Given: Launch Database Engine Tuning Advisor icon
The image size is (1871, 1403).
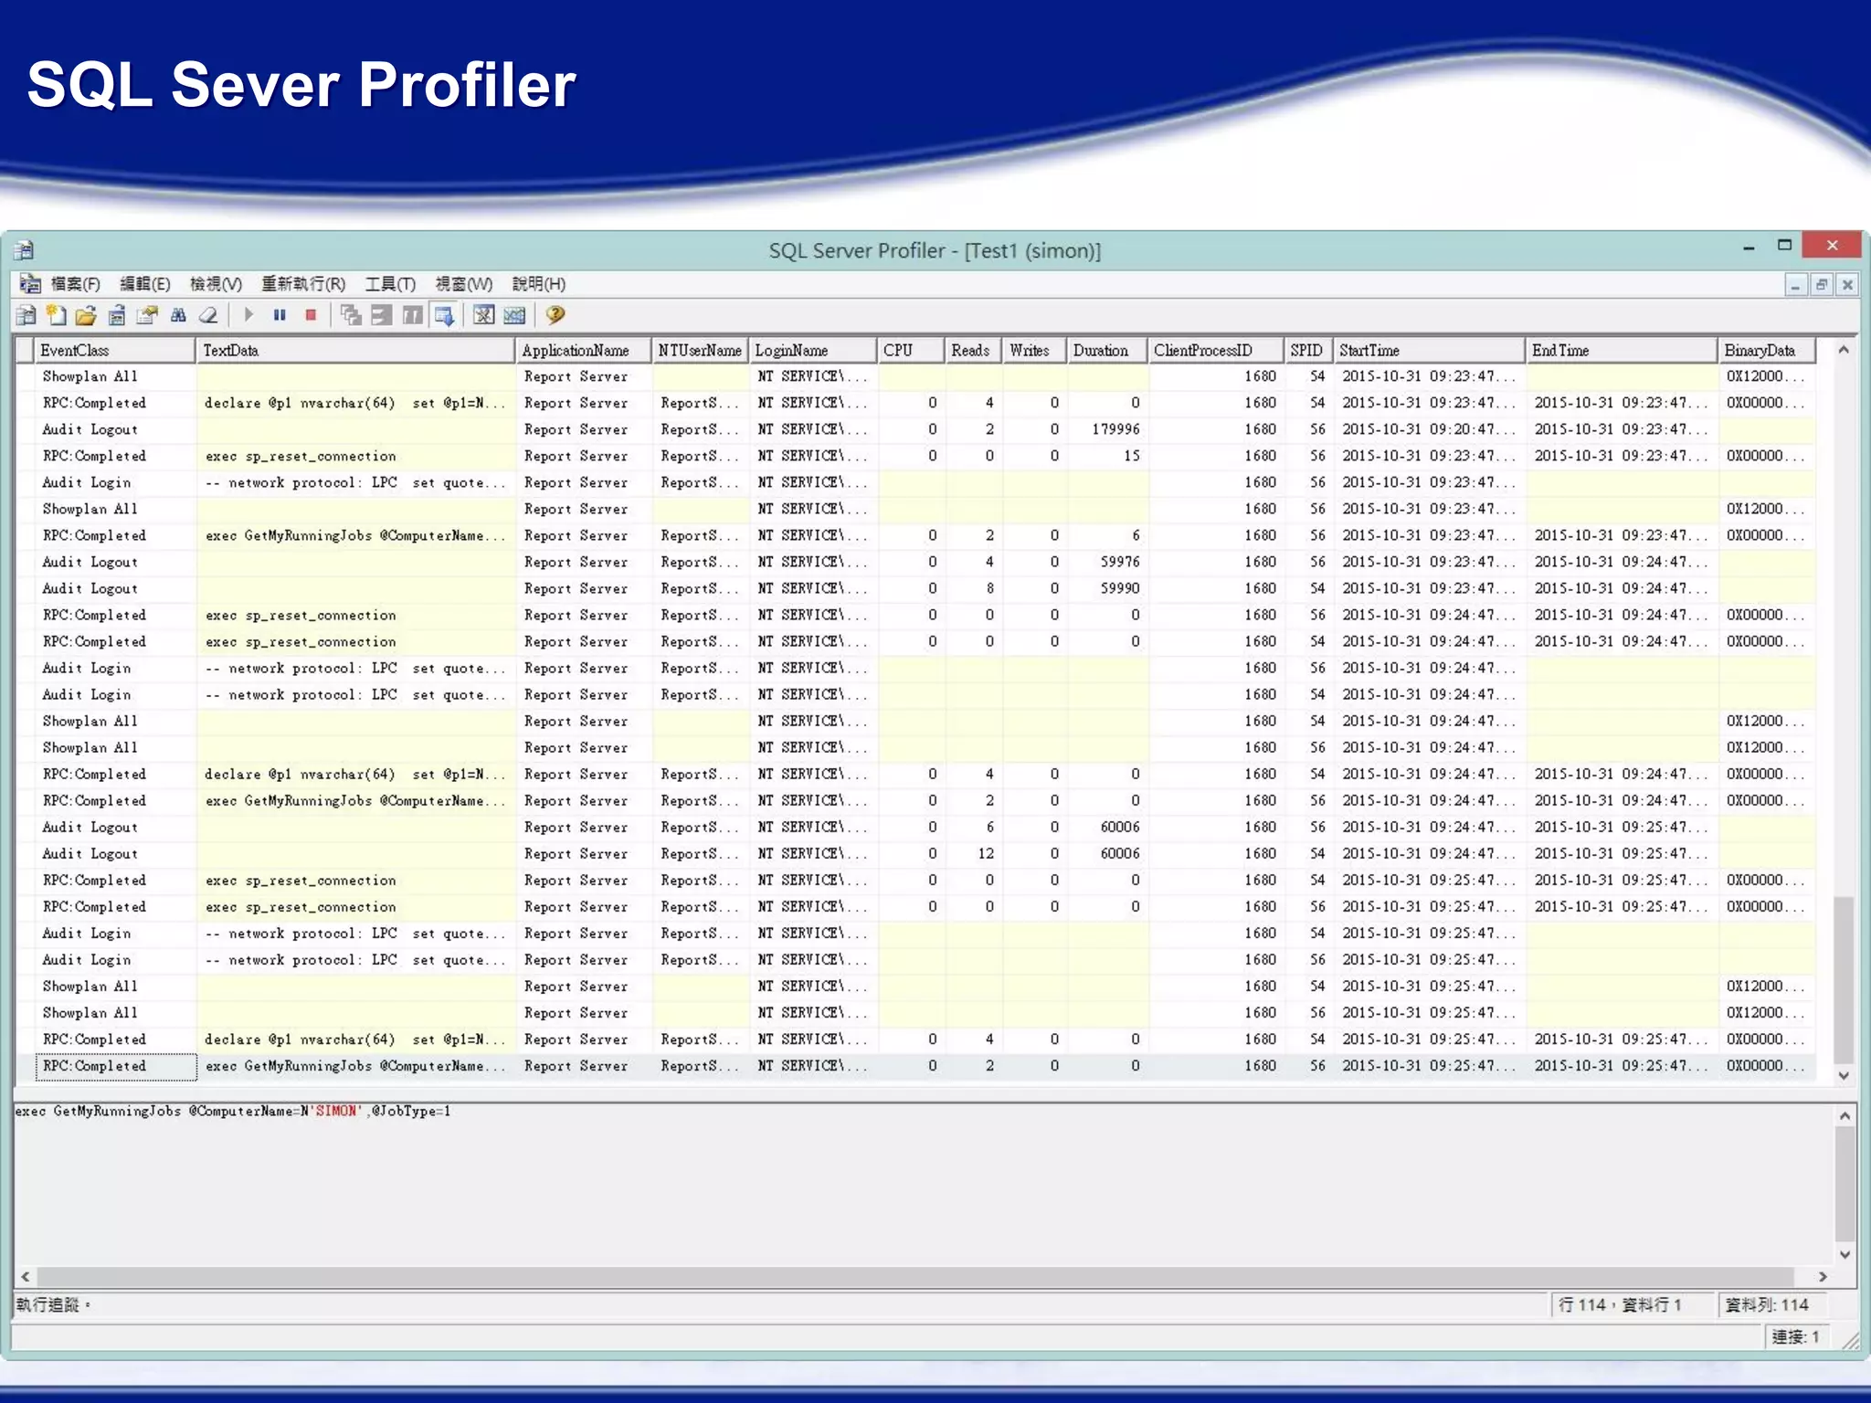Looking at the screenshot, I should [484, 316].
